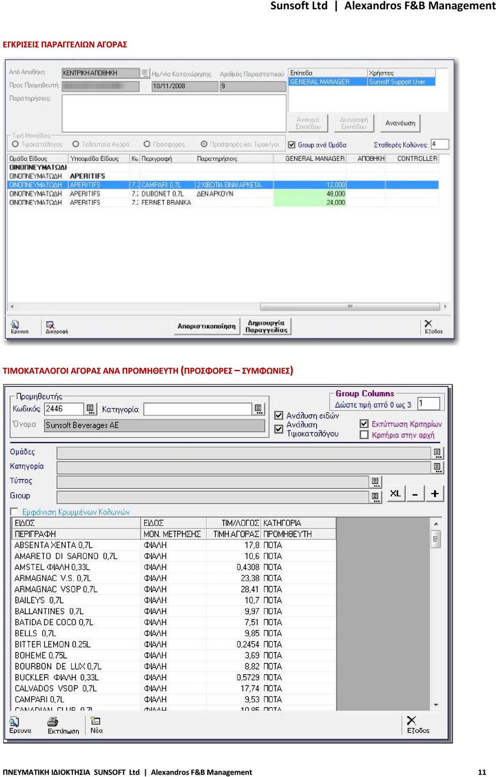The image size is (496, 777).
Task: Click the Εκτύπωση printer icon
Action: click(x=63, y=725)
